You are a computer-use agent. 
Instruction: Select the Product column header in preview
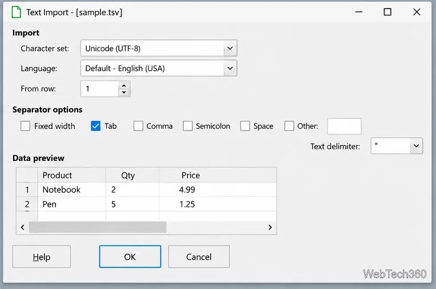(x=72, y=175)
